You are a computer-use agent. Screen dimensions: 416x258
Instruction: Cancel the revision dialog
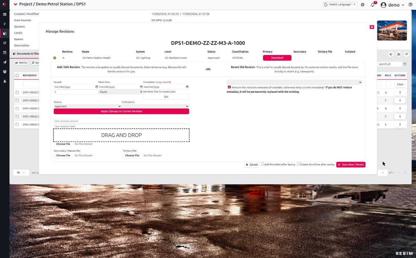(x=252, y=165)
